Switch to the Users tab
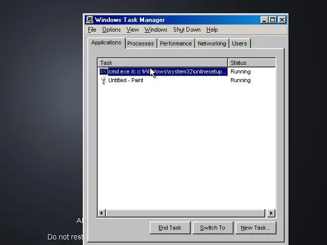Viewport: 327px width, 245px height. pos(240,43)
